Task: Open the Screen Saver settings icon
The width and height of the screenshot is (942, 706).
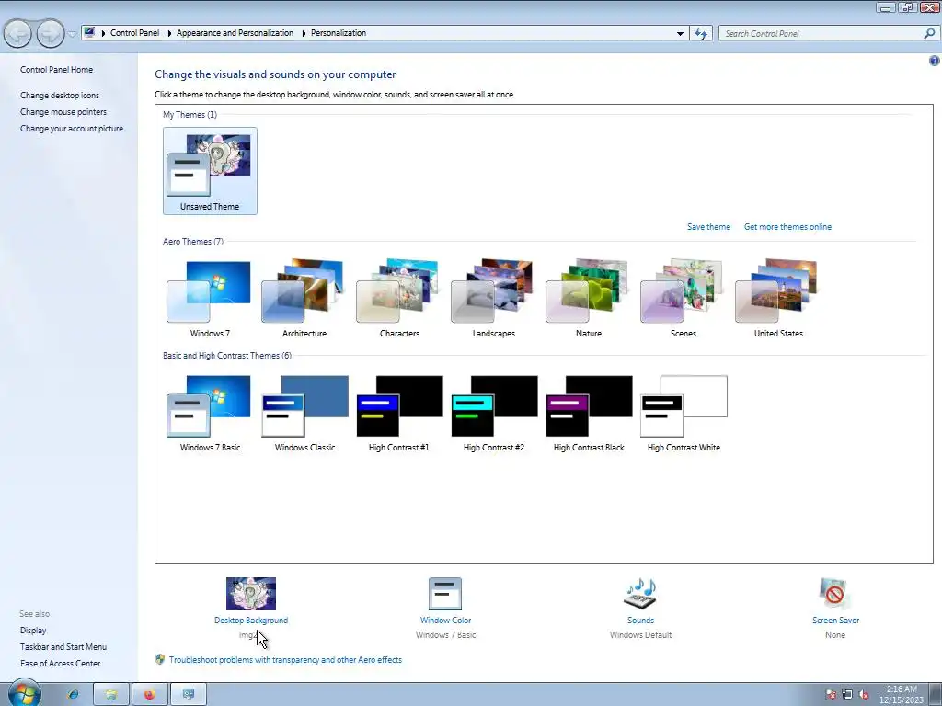Action: [x=835, y=594]
